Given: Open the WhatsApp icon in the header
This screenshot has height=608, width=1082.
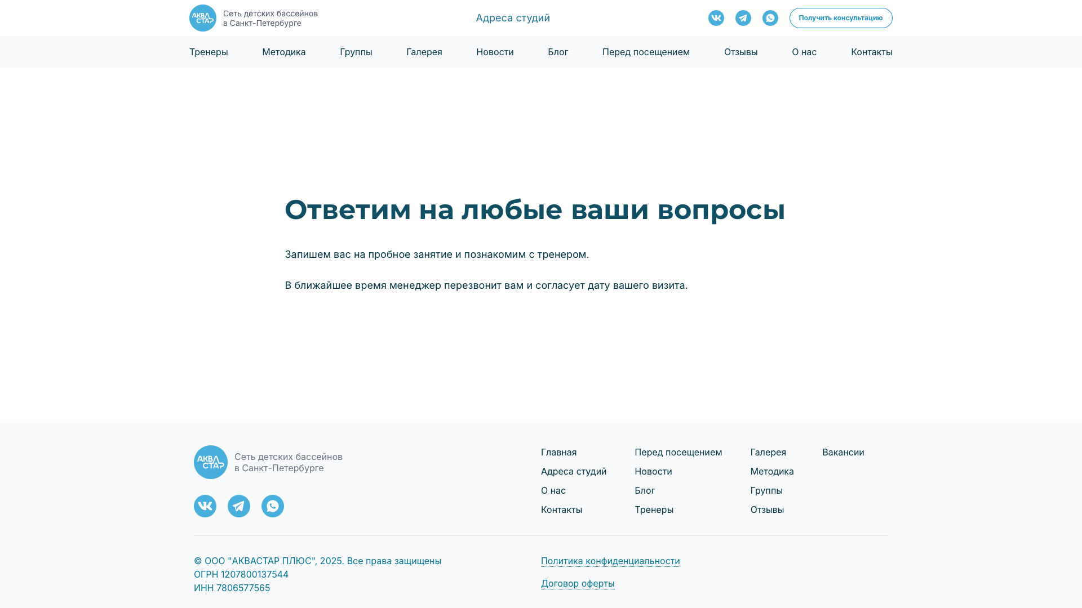Looking at the screenshot, I should click(x=770, y=18).
